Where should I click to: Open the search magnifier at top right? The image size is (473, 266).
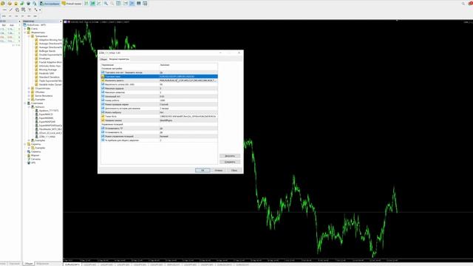[x=463, y=3]
